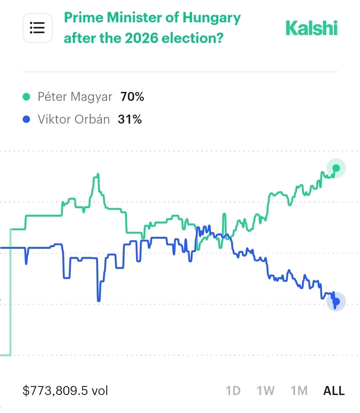
Task: Select the Viktor Orbán legend label
Action: click(x=74, y=119)
